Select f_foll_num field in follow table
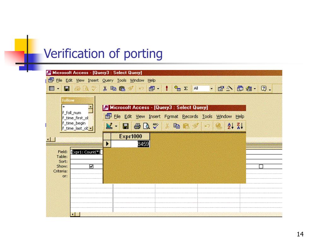 [75, 112]
